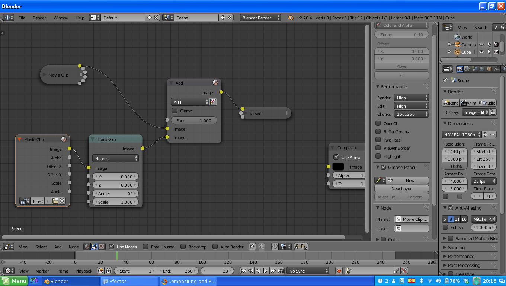Toggle auto keyframe record button
Viewport: 506px width, 286px height.
[339, 271]
